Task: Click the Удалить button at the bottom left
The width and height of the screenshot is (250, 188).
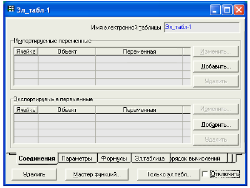Action: 34,174
